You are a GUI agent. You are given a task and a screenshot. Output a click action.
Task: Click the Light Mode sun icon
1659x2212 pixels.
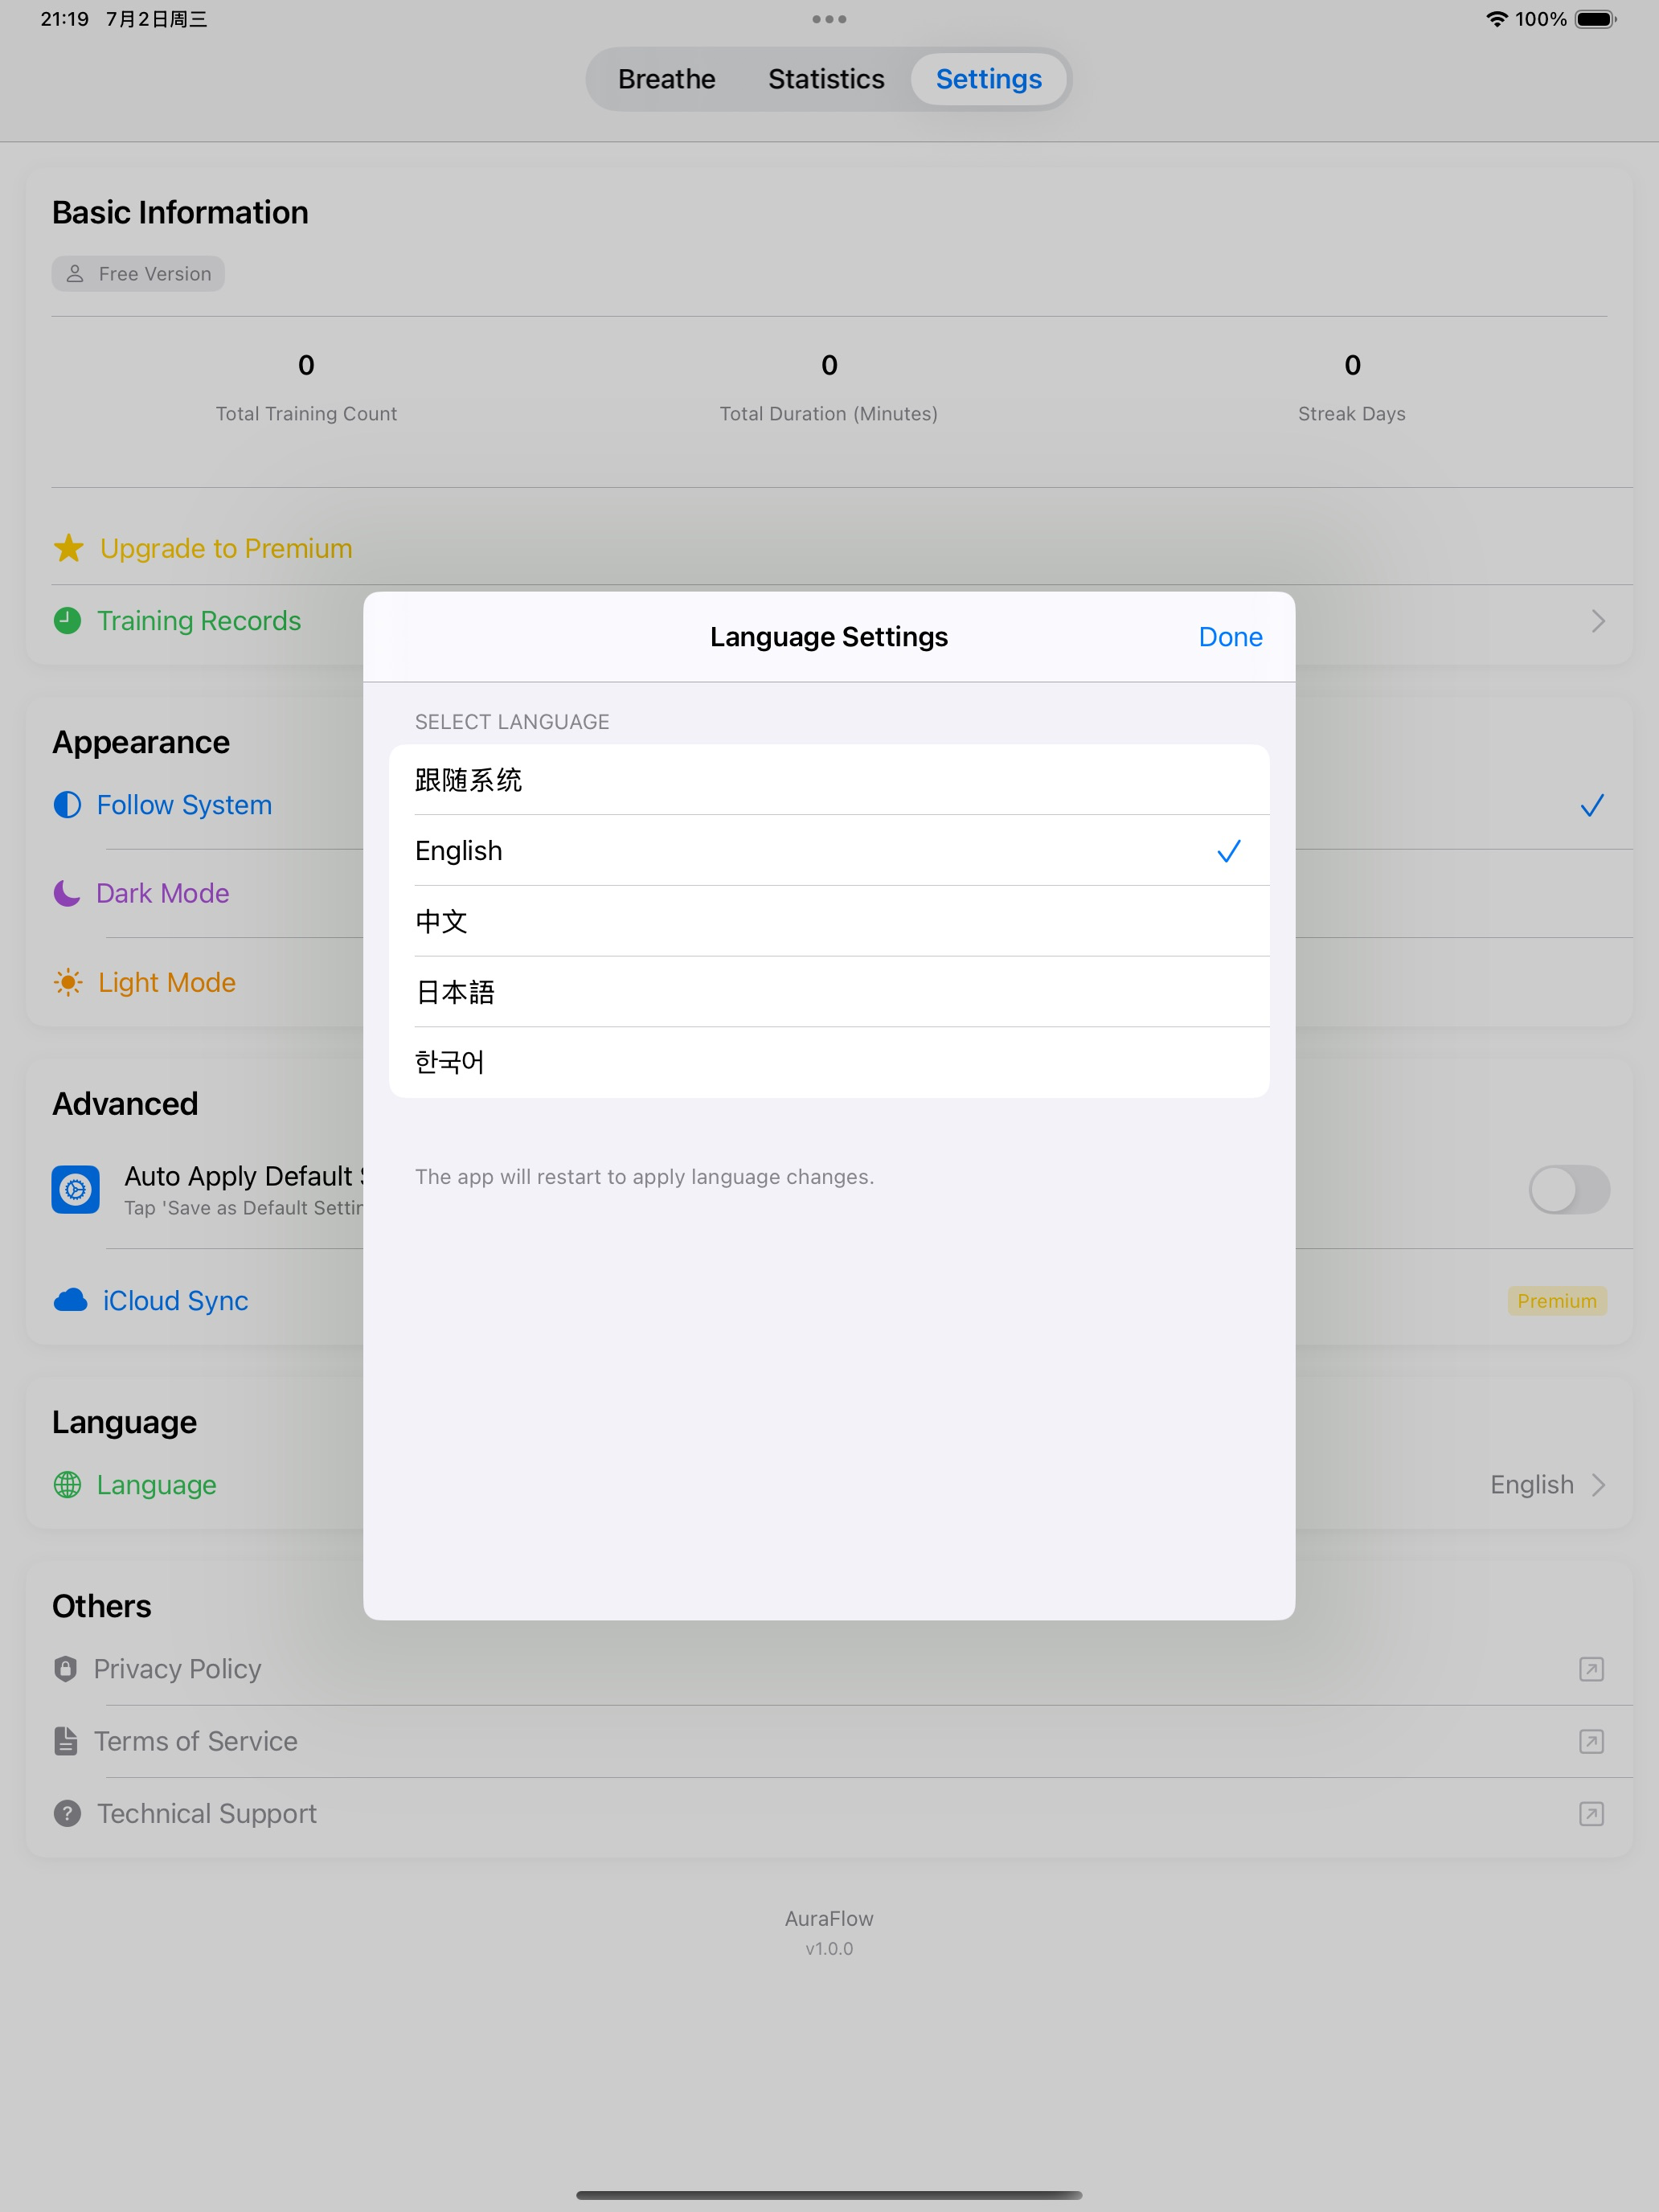[68, 982]
